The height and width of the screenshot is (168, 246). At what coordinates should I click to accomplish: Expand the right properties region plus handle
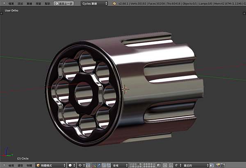[244, 13]
